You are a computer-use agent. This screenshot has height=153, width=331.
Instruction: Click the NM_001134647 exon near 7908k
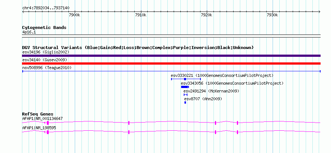pyautogui.click(x=129, y=123)
